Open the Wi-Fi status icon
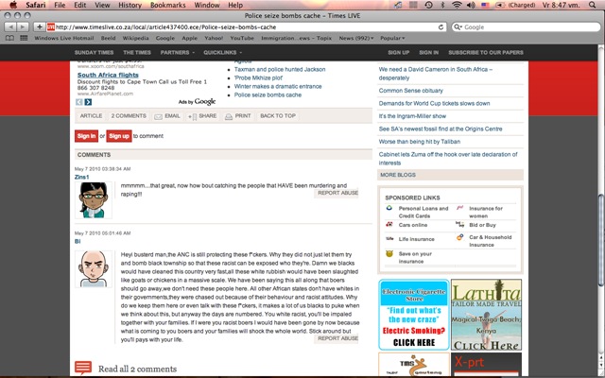This screenshot has height=378, width=605. 457,5
